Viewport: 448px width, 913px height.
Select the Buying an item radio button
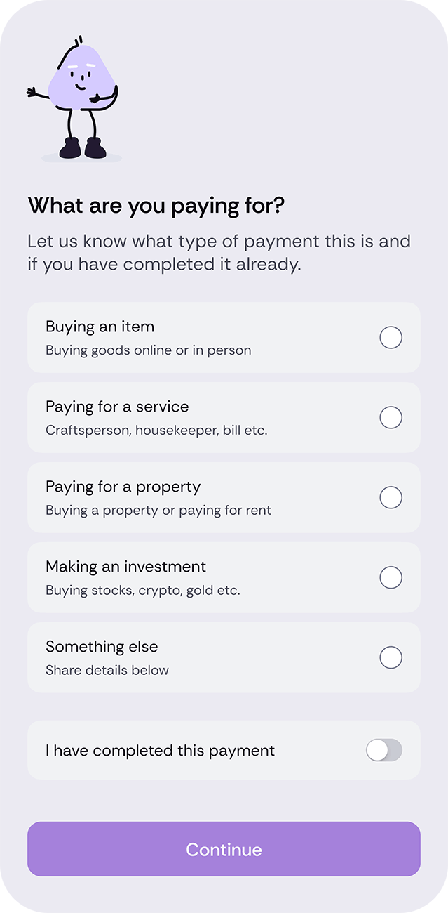pyautogui.click(x=391, y=337)
